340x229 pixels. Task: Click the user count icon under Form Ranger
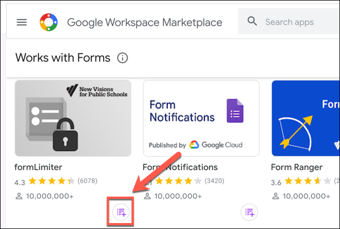click(275, 196)
